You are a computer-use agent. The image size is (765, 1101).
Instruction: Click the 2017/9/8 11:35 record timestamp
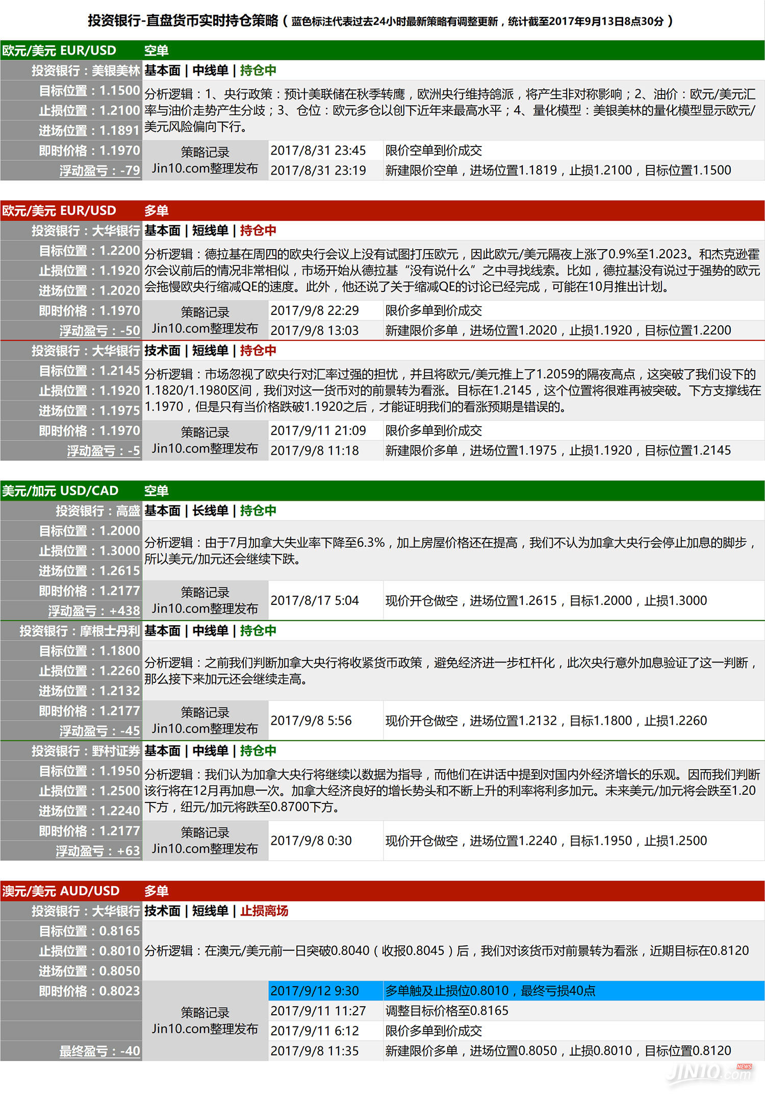coord(315,1051)
